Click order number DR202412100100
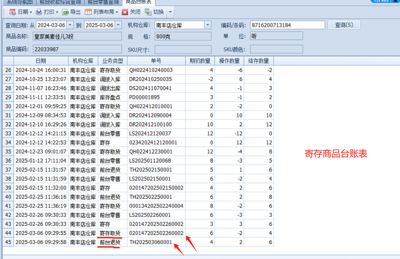The height and width of the screenshot is (259, 400). tap(150, 124)
